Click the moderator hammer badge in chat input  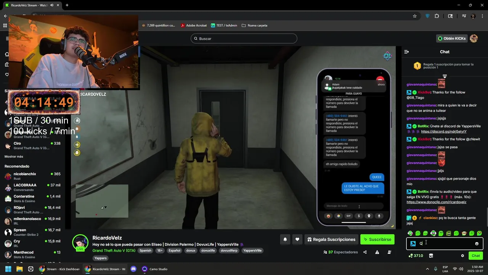(x=413, y=244)
